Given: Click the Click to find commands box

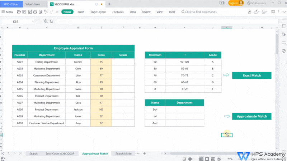Looking at the screenshot, I should coord(200,12).
